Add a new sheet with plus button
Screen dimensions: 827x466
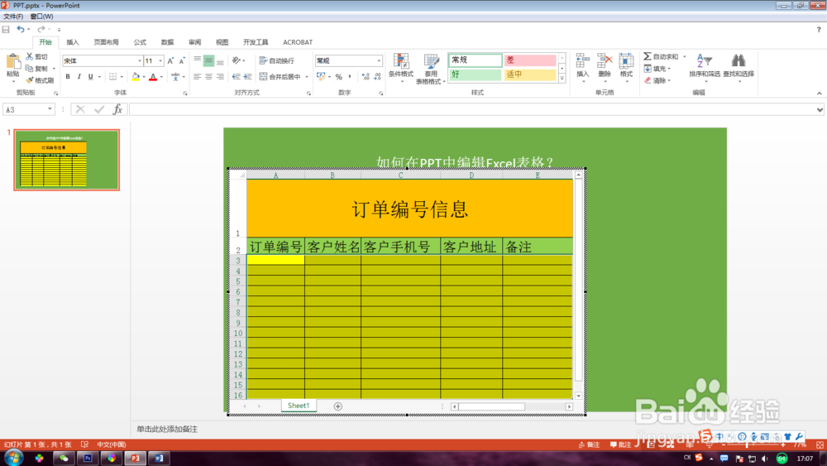click(x=338, y=406)
